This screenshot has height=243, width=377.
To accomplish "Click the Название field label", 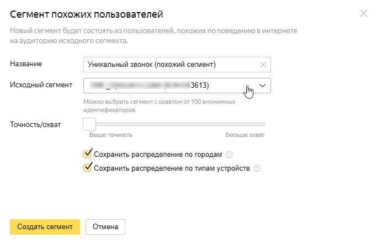I will click(26, 64).
